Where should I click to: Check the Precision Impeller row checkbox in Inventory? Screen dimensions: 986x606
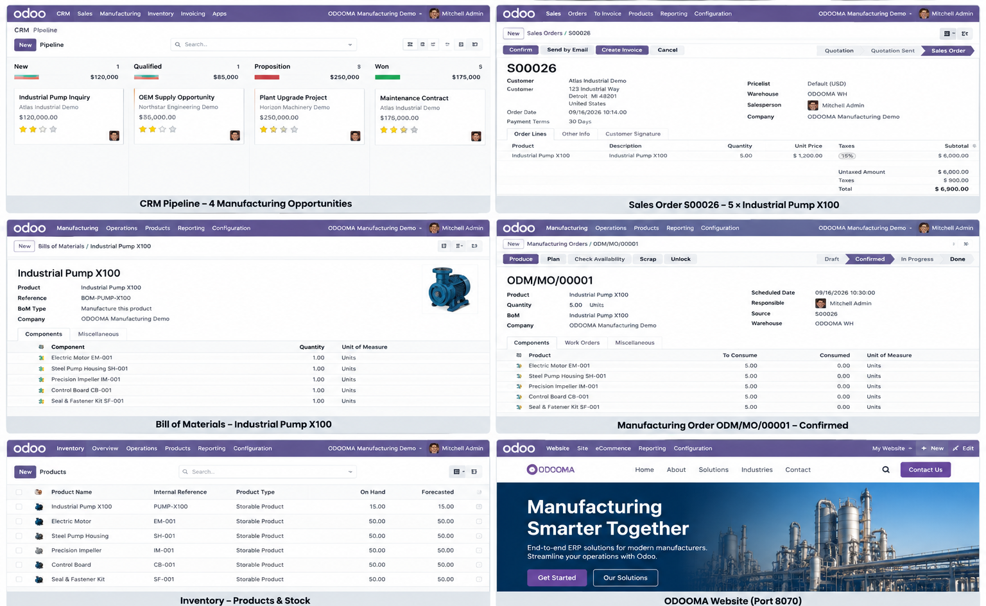click(19, 550)
